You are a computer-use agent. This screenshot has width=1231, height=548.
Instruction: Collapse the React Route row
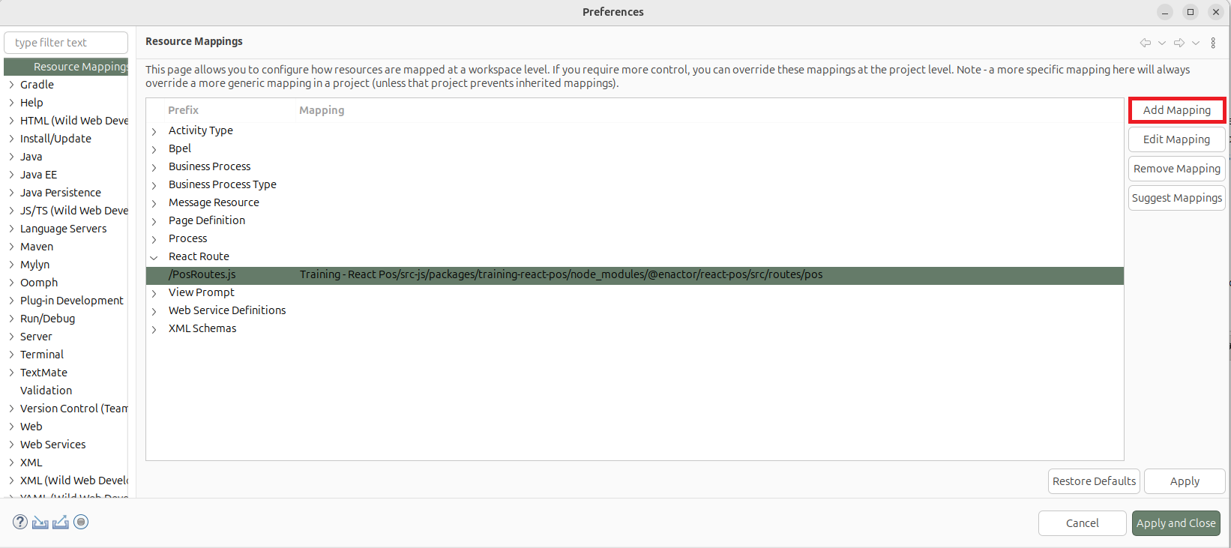[x=154, y=257]
